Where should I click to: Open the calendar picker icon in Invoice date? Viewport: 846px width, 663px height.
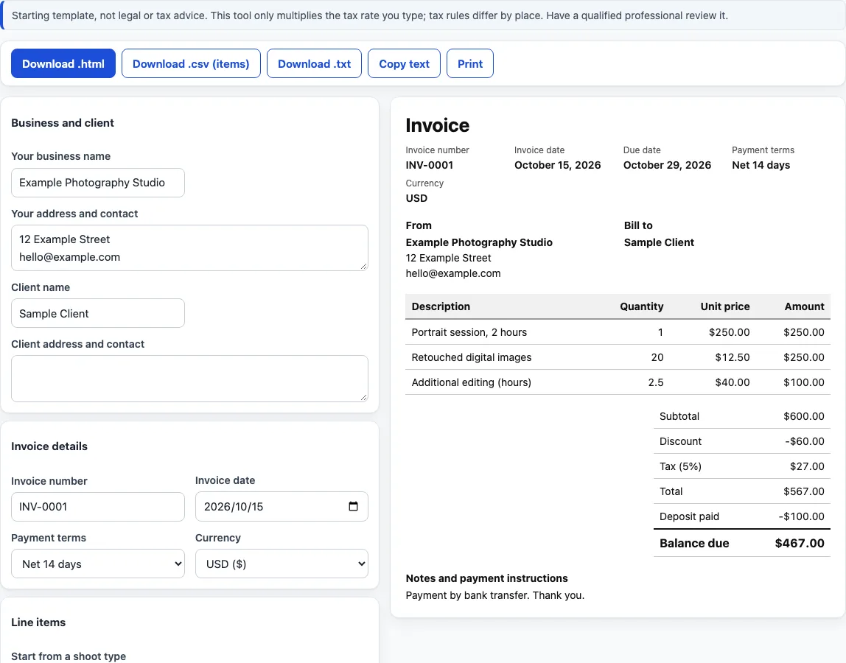coord(354,506)
